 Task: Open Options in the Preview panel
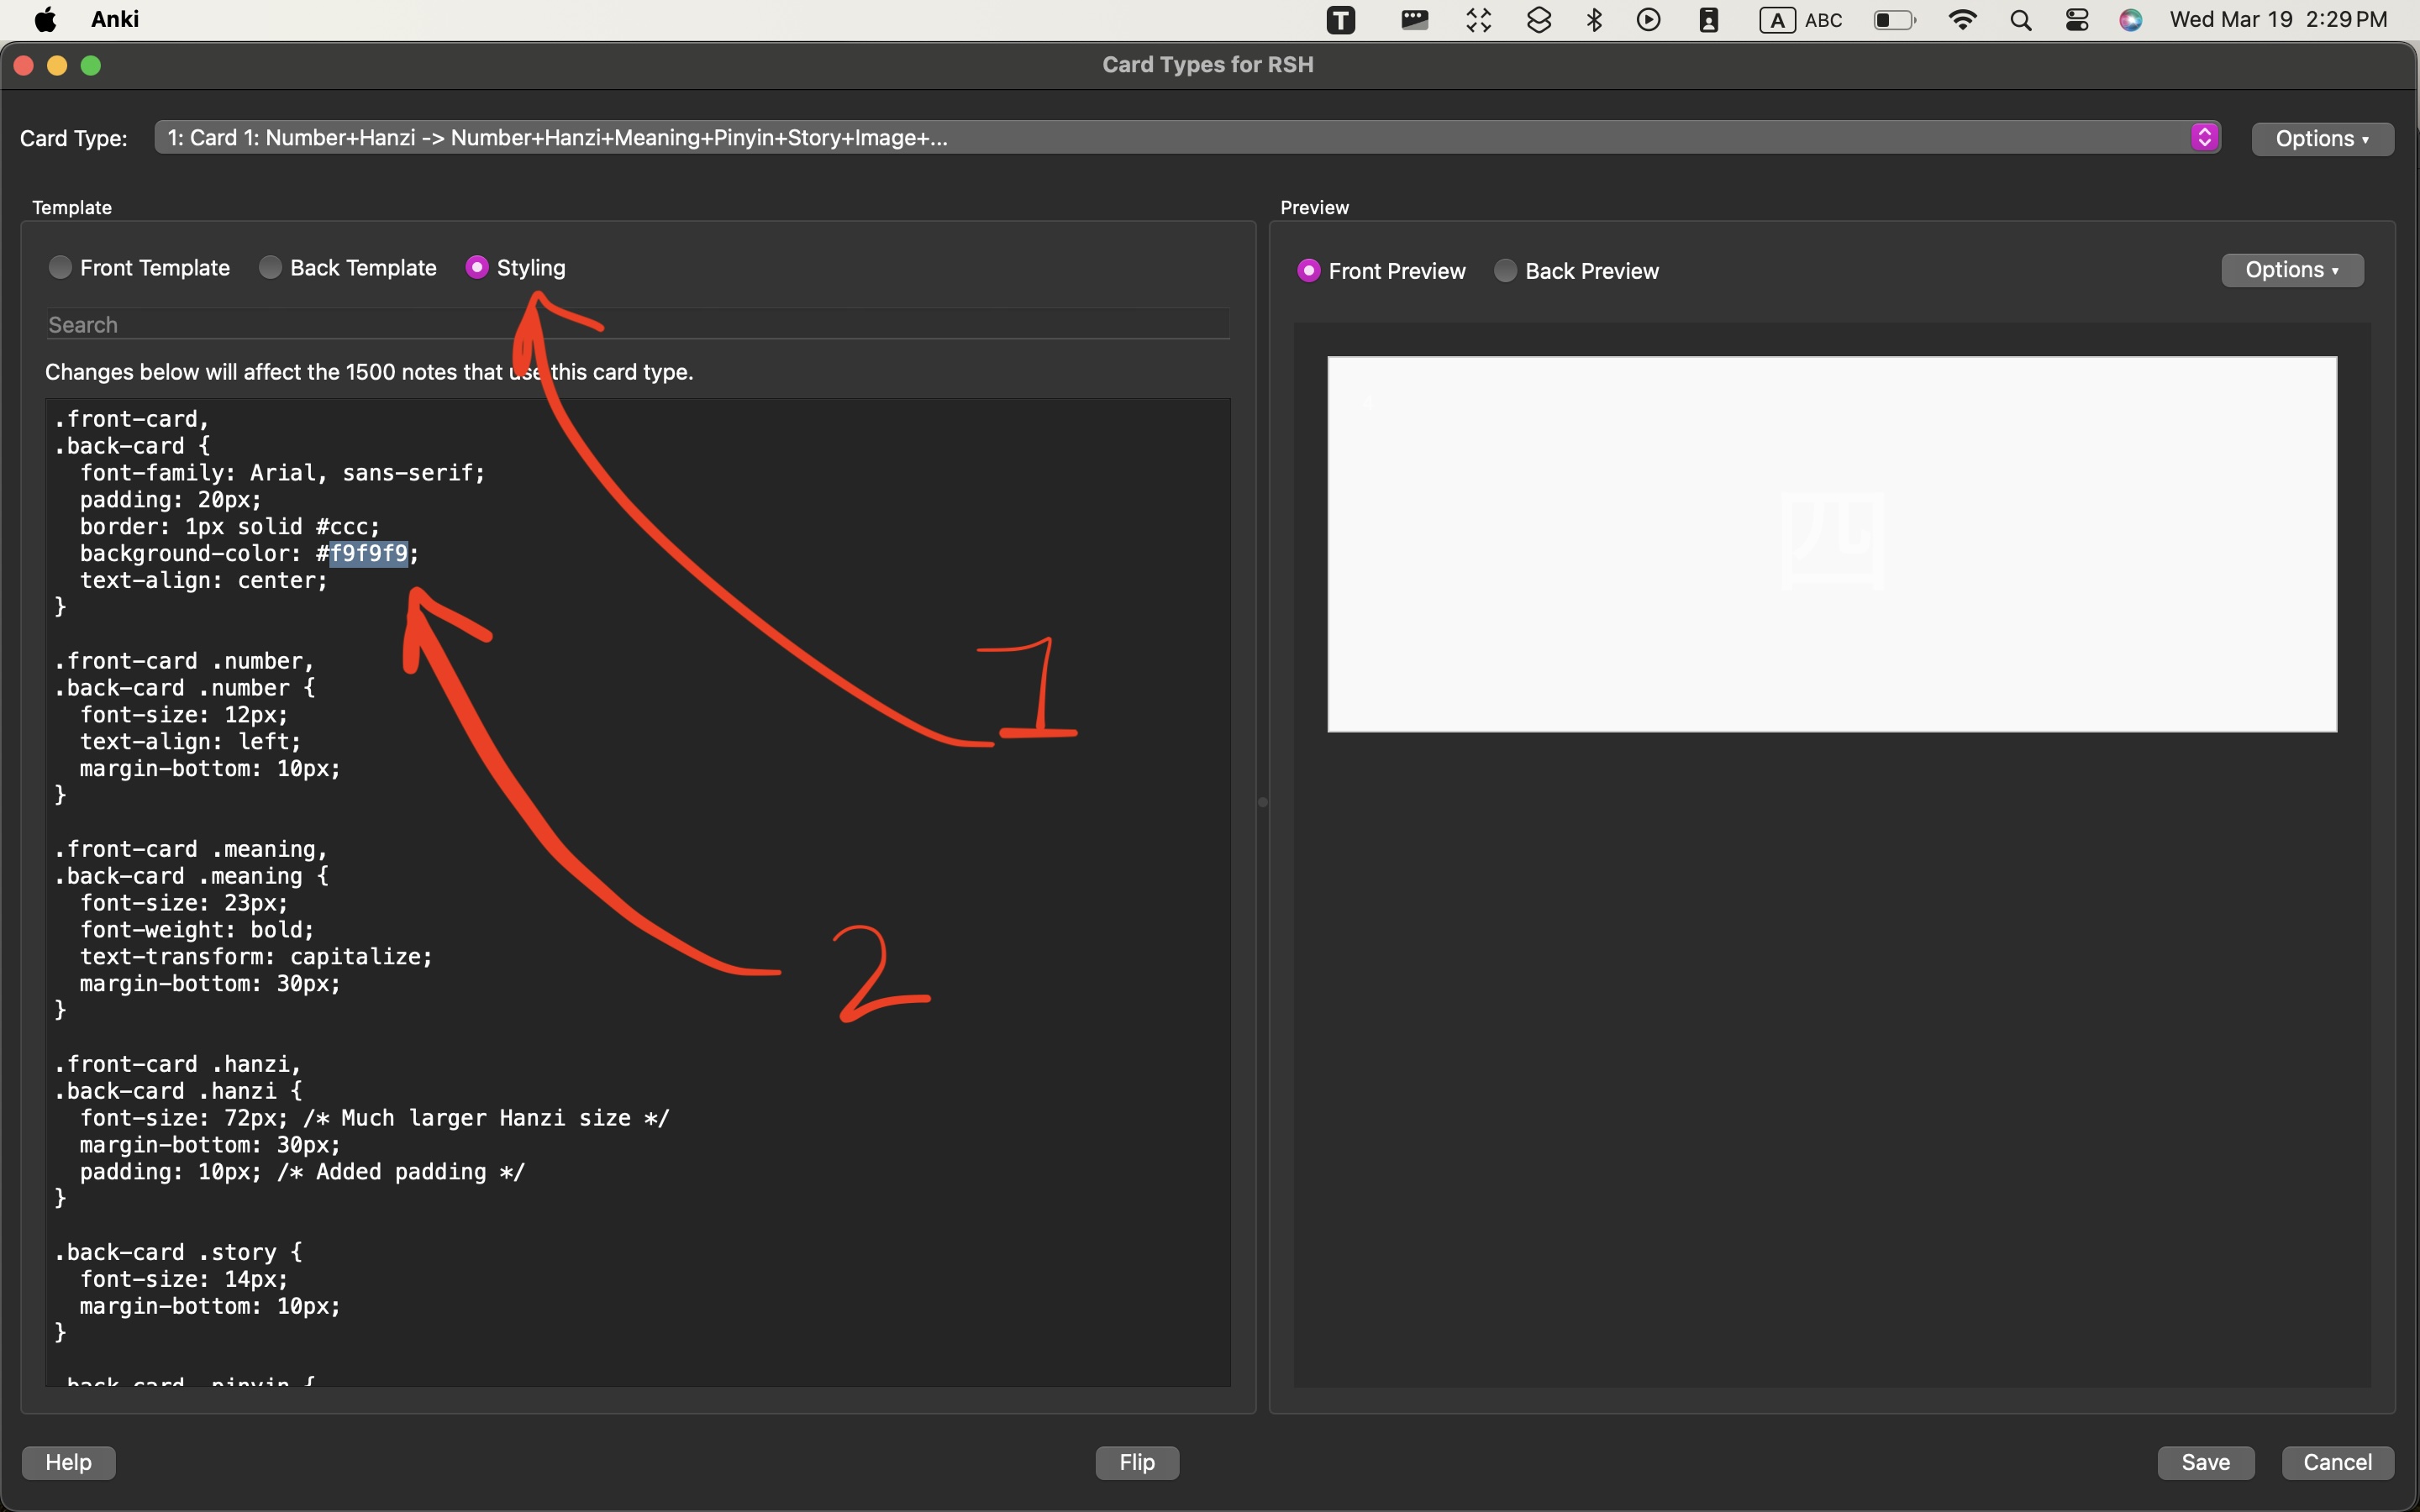point(2291,269)
